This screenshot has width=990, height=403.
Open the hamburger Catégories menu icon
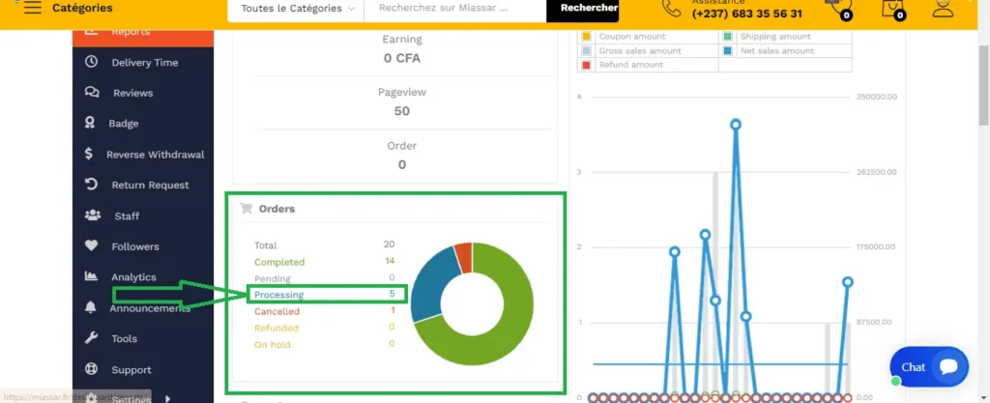pos(32,8)
